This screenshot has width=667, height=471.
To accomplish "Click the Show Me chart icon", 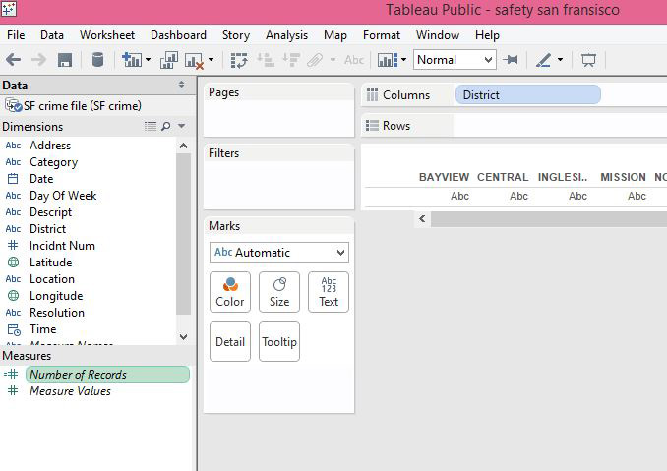I will 388,60.
